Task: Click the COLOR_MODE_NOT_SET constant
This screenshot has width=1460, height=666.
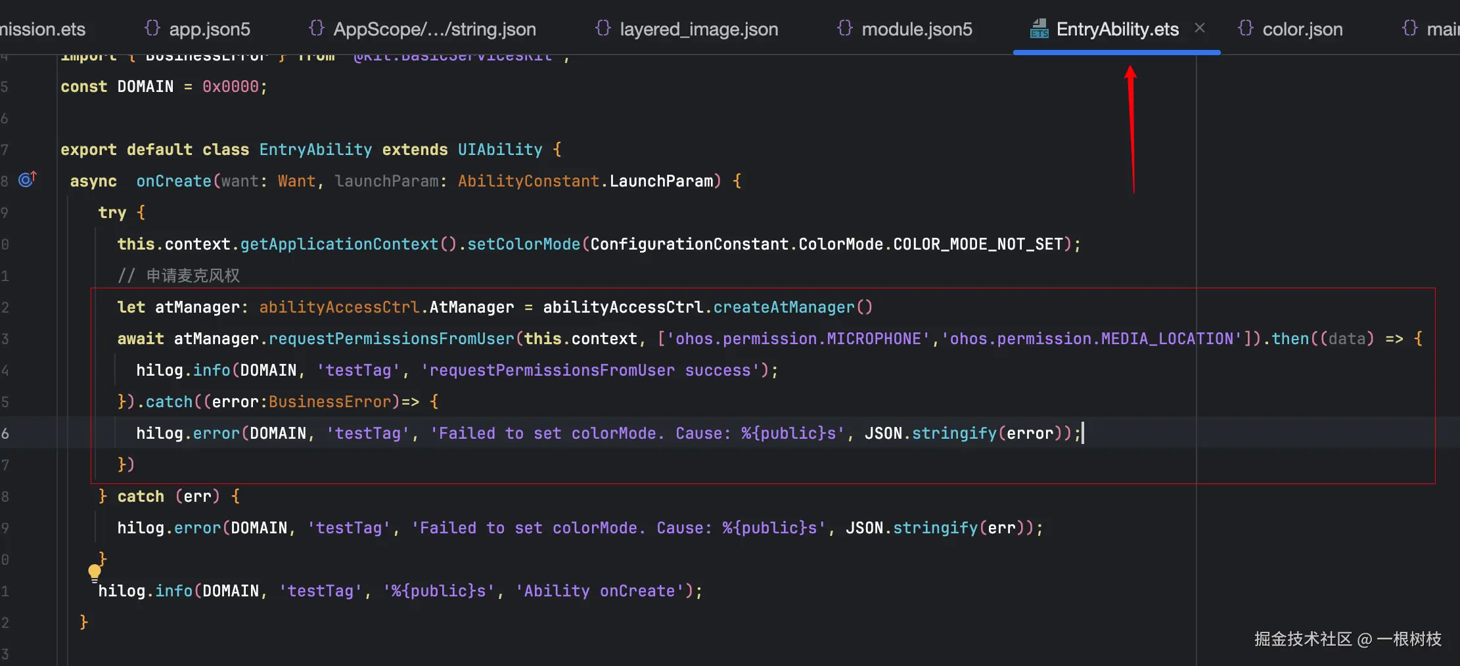Action: click(x=978, y=244)
